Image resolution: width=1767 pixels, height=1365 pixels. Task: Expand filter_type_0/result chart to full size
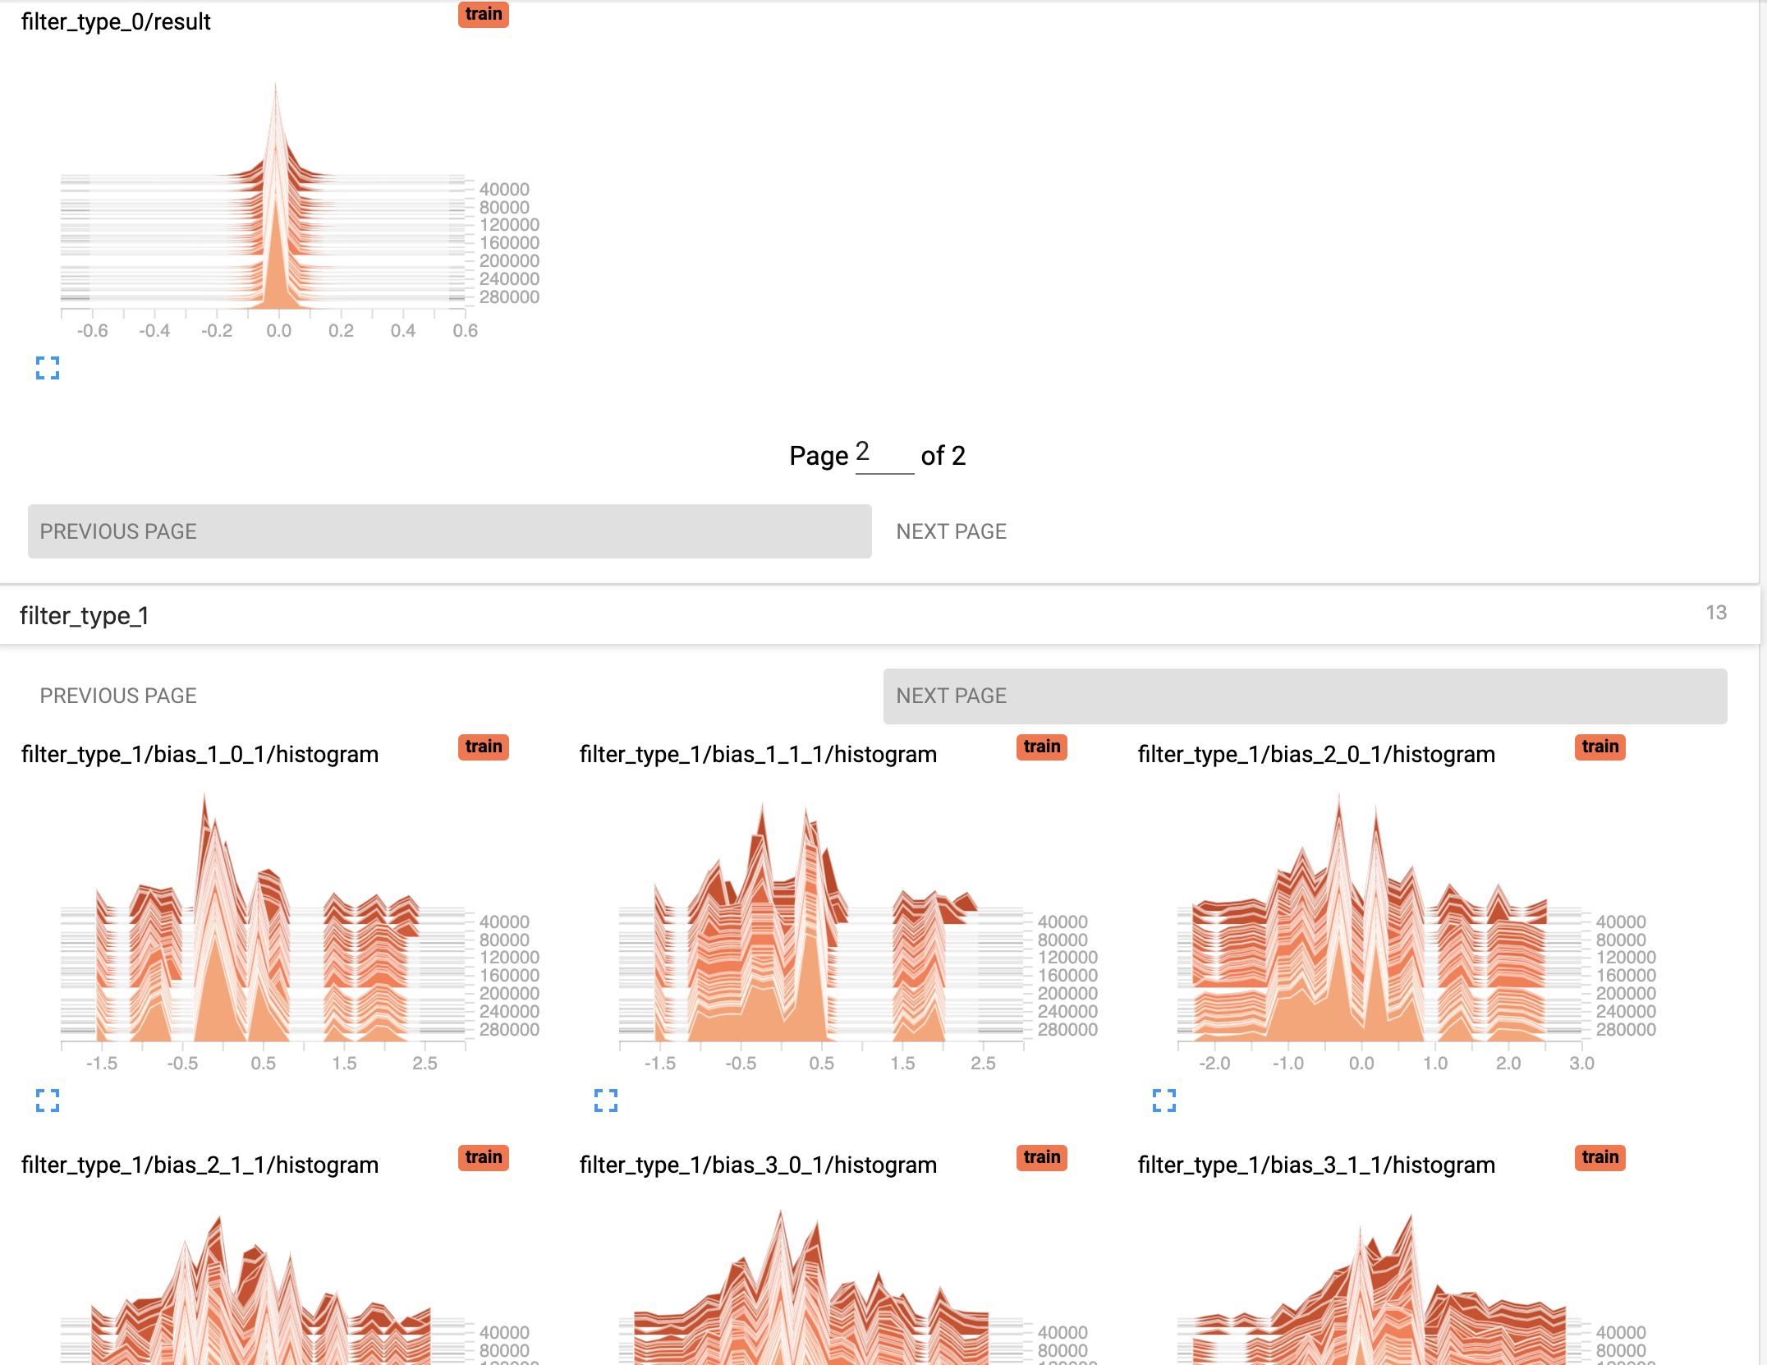coord(48,368)
